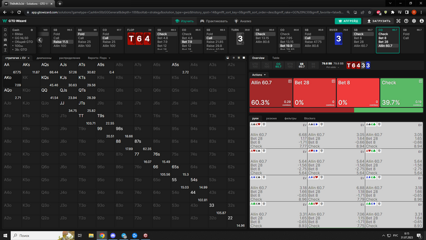Click expand icon on Allin 60.7 card
Screen dimensions: 426x240
[x=290, y=81]
